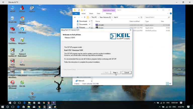The height and width of the screenshot is (109, 193).
Task: Show hidden tray icons on video's taskbar
Action: pos(155,103)
